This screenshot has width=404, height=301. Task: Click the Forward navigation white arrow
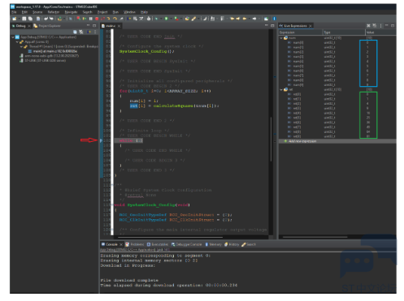pyautogui.click(x=254, y=19)
